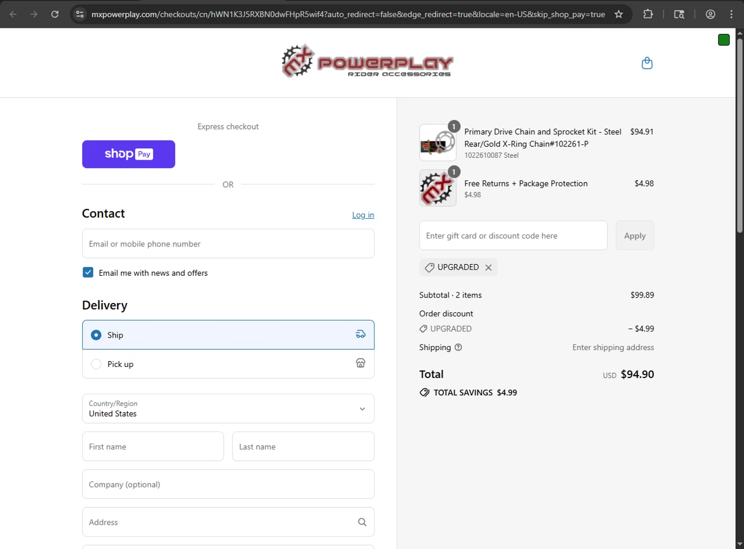Click the Log in link
Viewport: 744px width, 549px height.
pyautogui.click(x=363, y=215)
